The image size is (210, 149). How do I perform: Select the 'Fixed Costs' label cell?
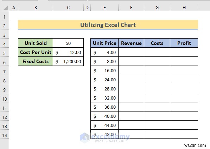36,61
